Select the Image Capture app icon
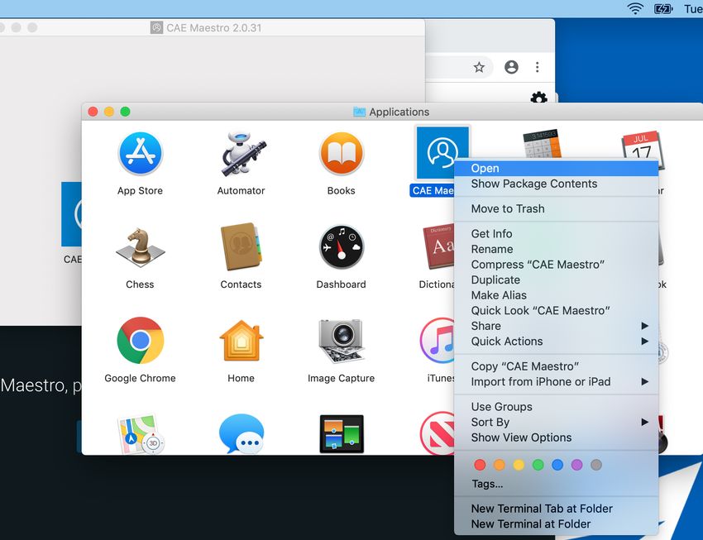 click(342, 341)
